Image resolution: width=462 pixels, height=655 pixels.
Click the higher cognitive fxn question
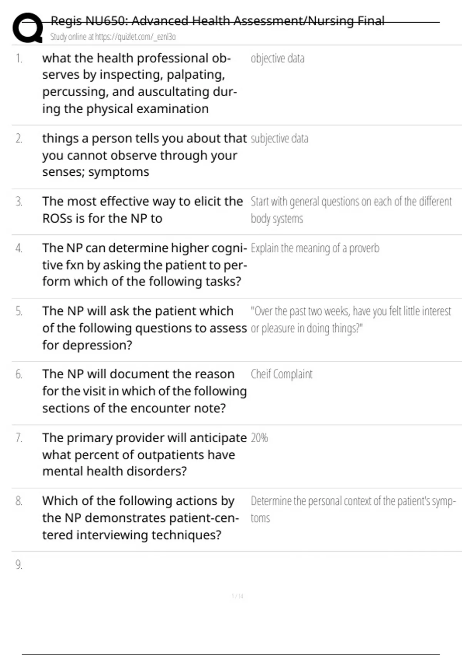(x=144, y=264)
